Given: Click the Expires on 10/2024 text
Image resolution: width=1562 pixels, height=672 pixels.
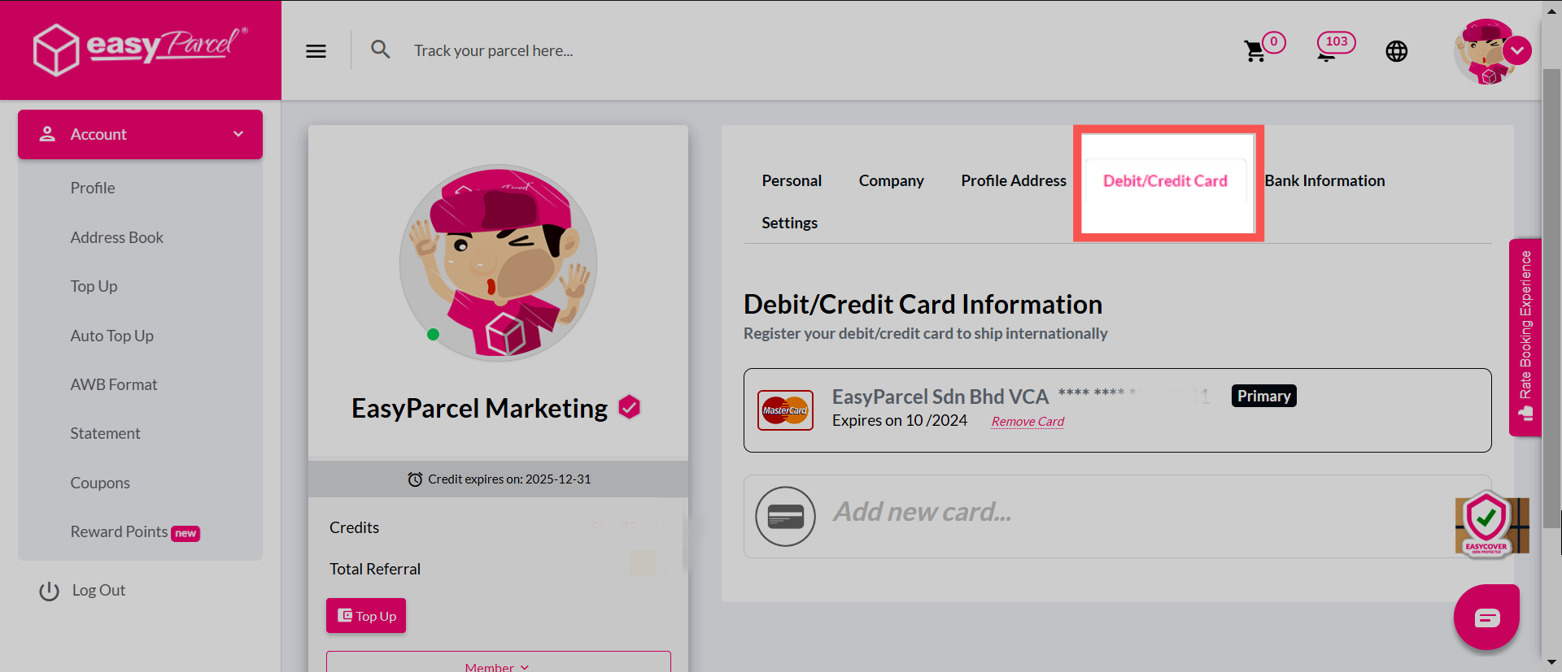Looking at the screenshot, I should [x=900, y=420].
